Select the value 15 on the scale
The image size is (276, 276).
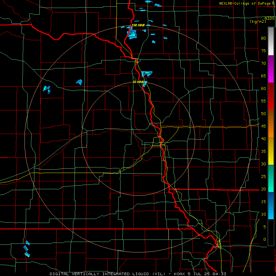(263, 201)
